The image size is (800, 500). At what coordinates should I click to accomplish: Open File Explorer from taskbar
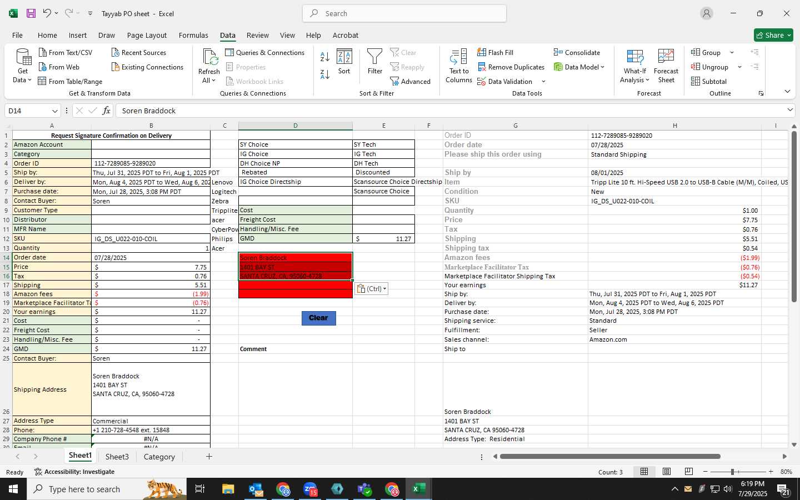[x=228, y=489]
